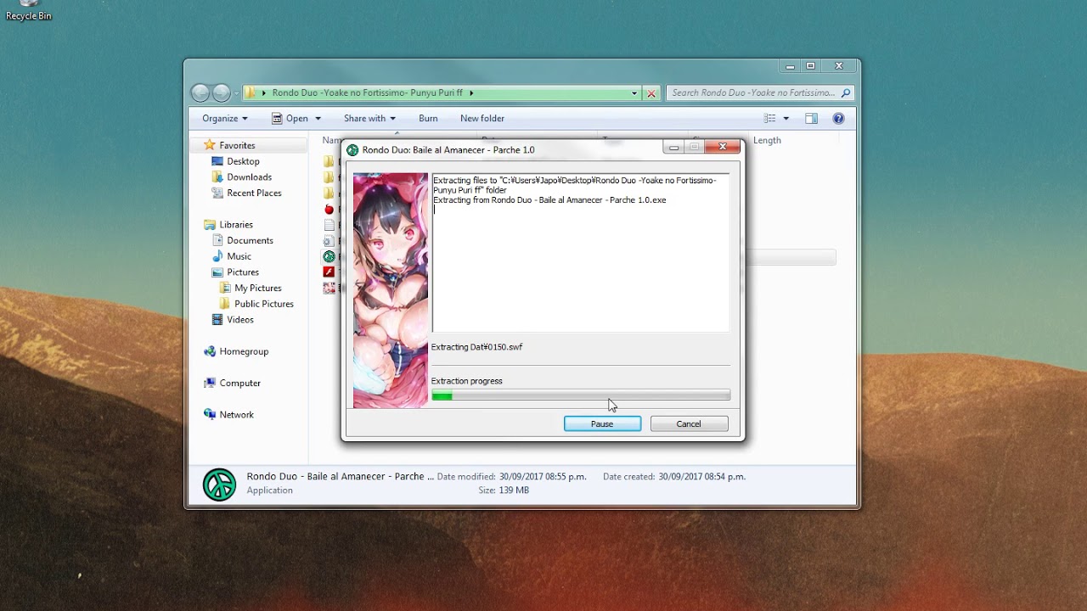Image resolution: width=1087 pixels, height=611 pixels.
Task: Open the Organize menu
Action: [x=224, y=118]
